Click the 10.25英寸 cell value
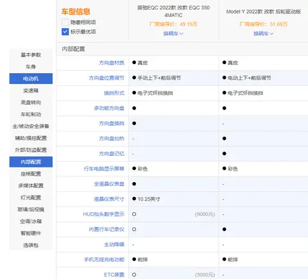This screenshot has width=308, height=279. coord(149,199)
